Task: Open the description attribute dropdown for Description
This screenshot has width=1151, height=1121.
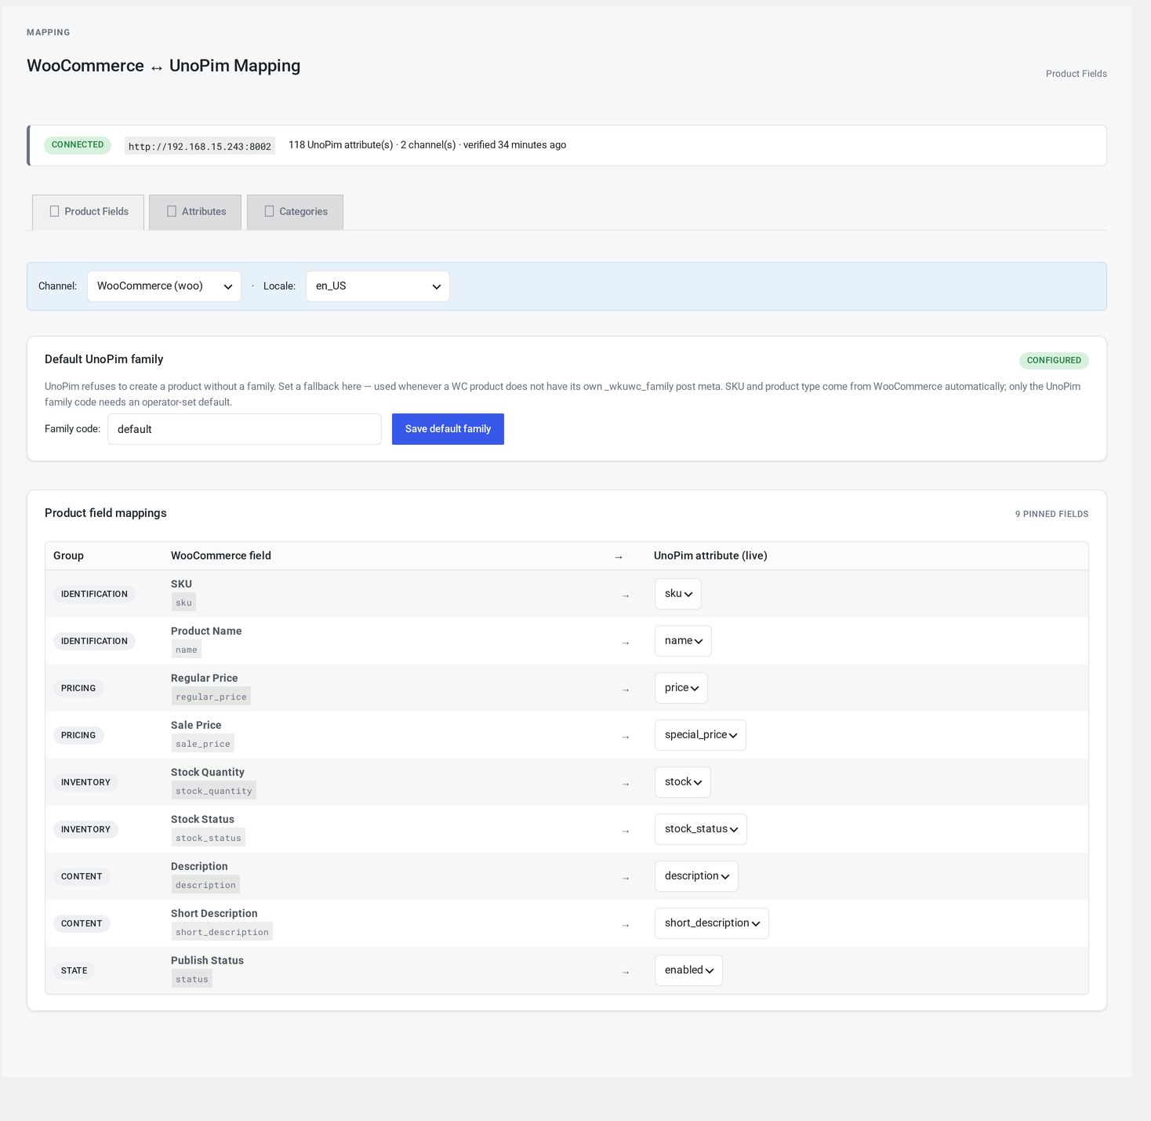Action: [x=696, y=876]
